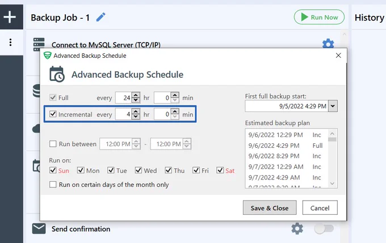Enable Run on certain days of month only
386x243 pixels.
coord(53,184)
